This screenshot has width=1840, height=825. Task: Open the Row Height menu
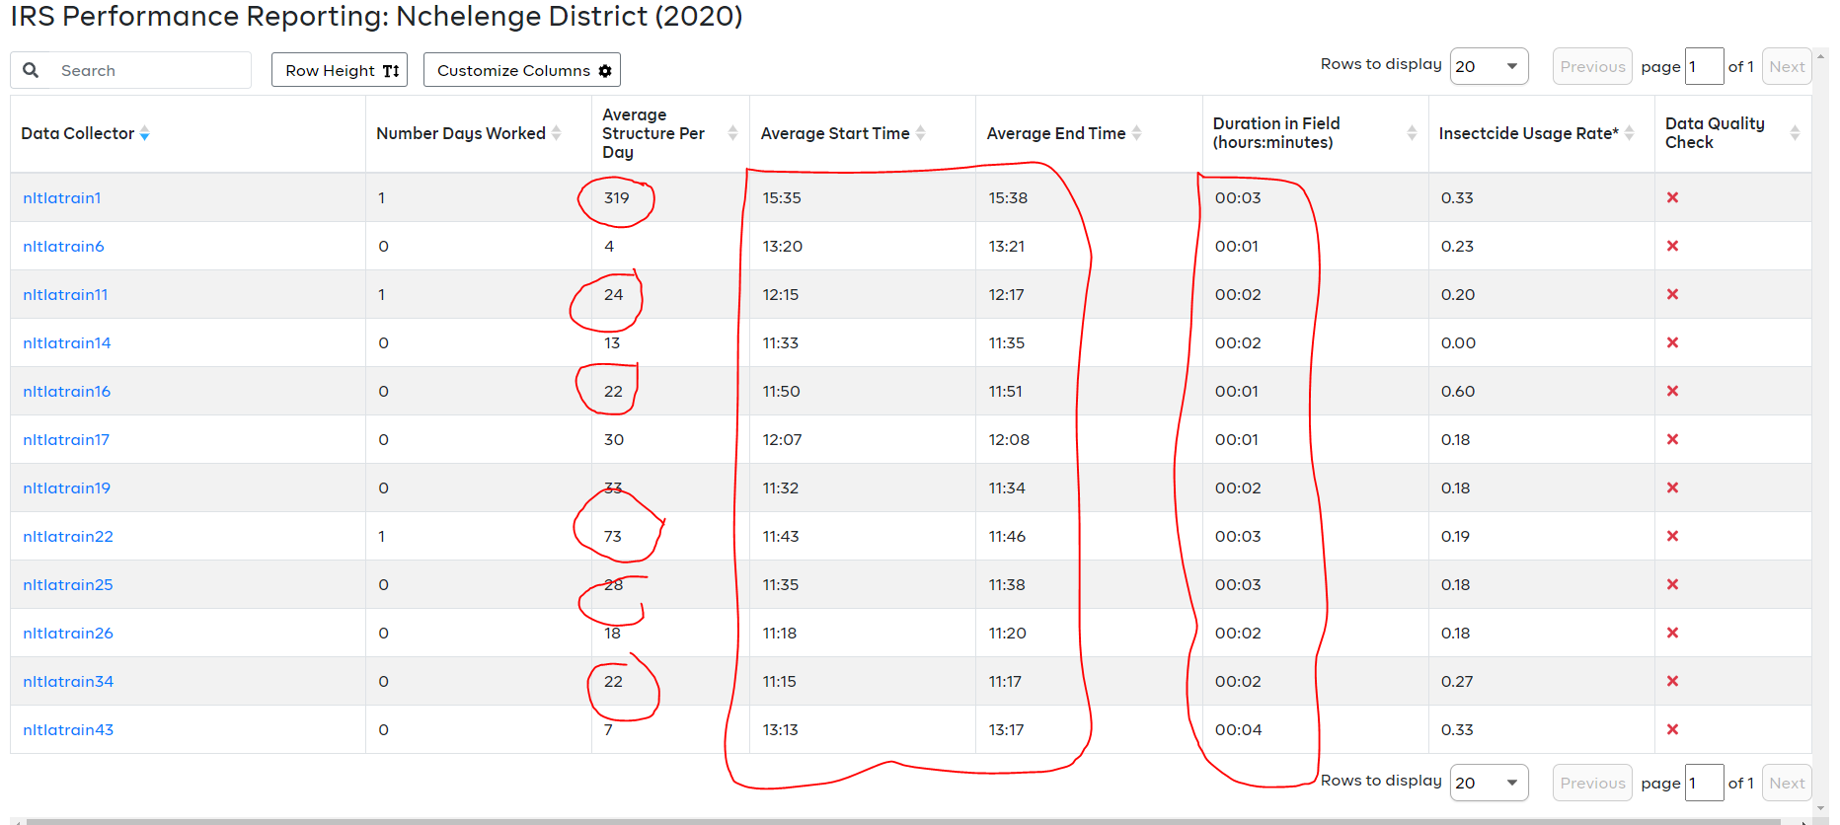pyautogui.click(x=340, y=70)
